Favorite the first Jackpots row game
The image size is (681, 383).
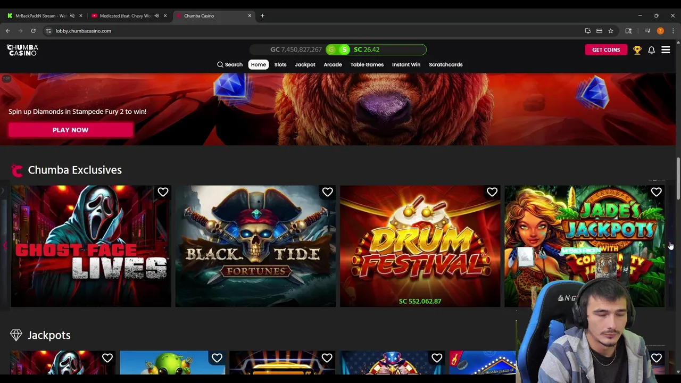click(107, 358)
